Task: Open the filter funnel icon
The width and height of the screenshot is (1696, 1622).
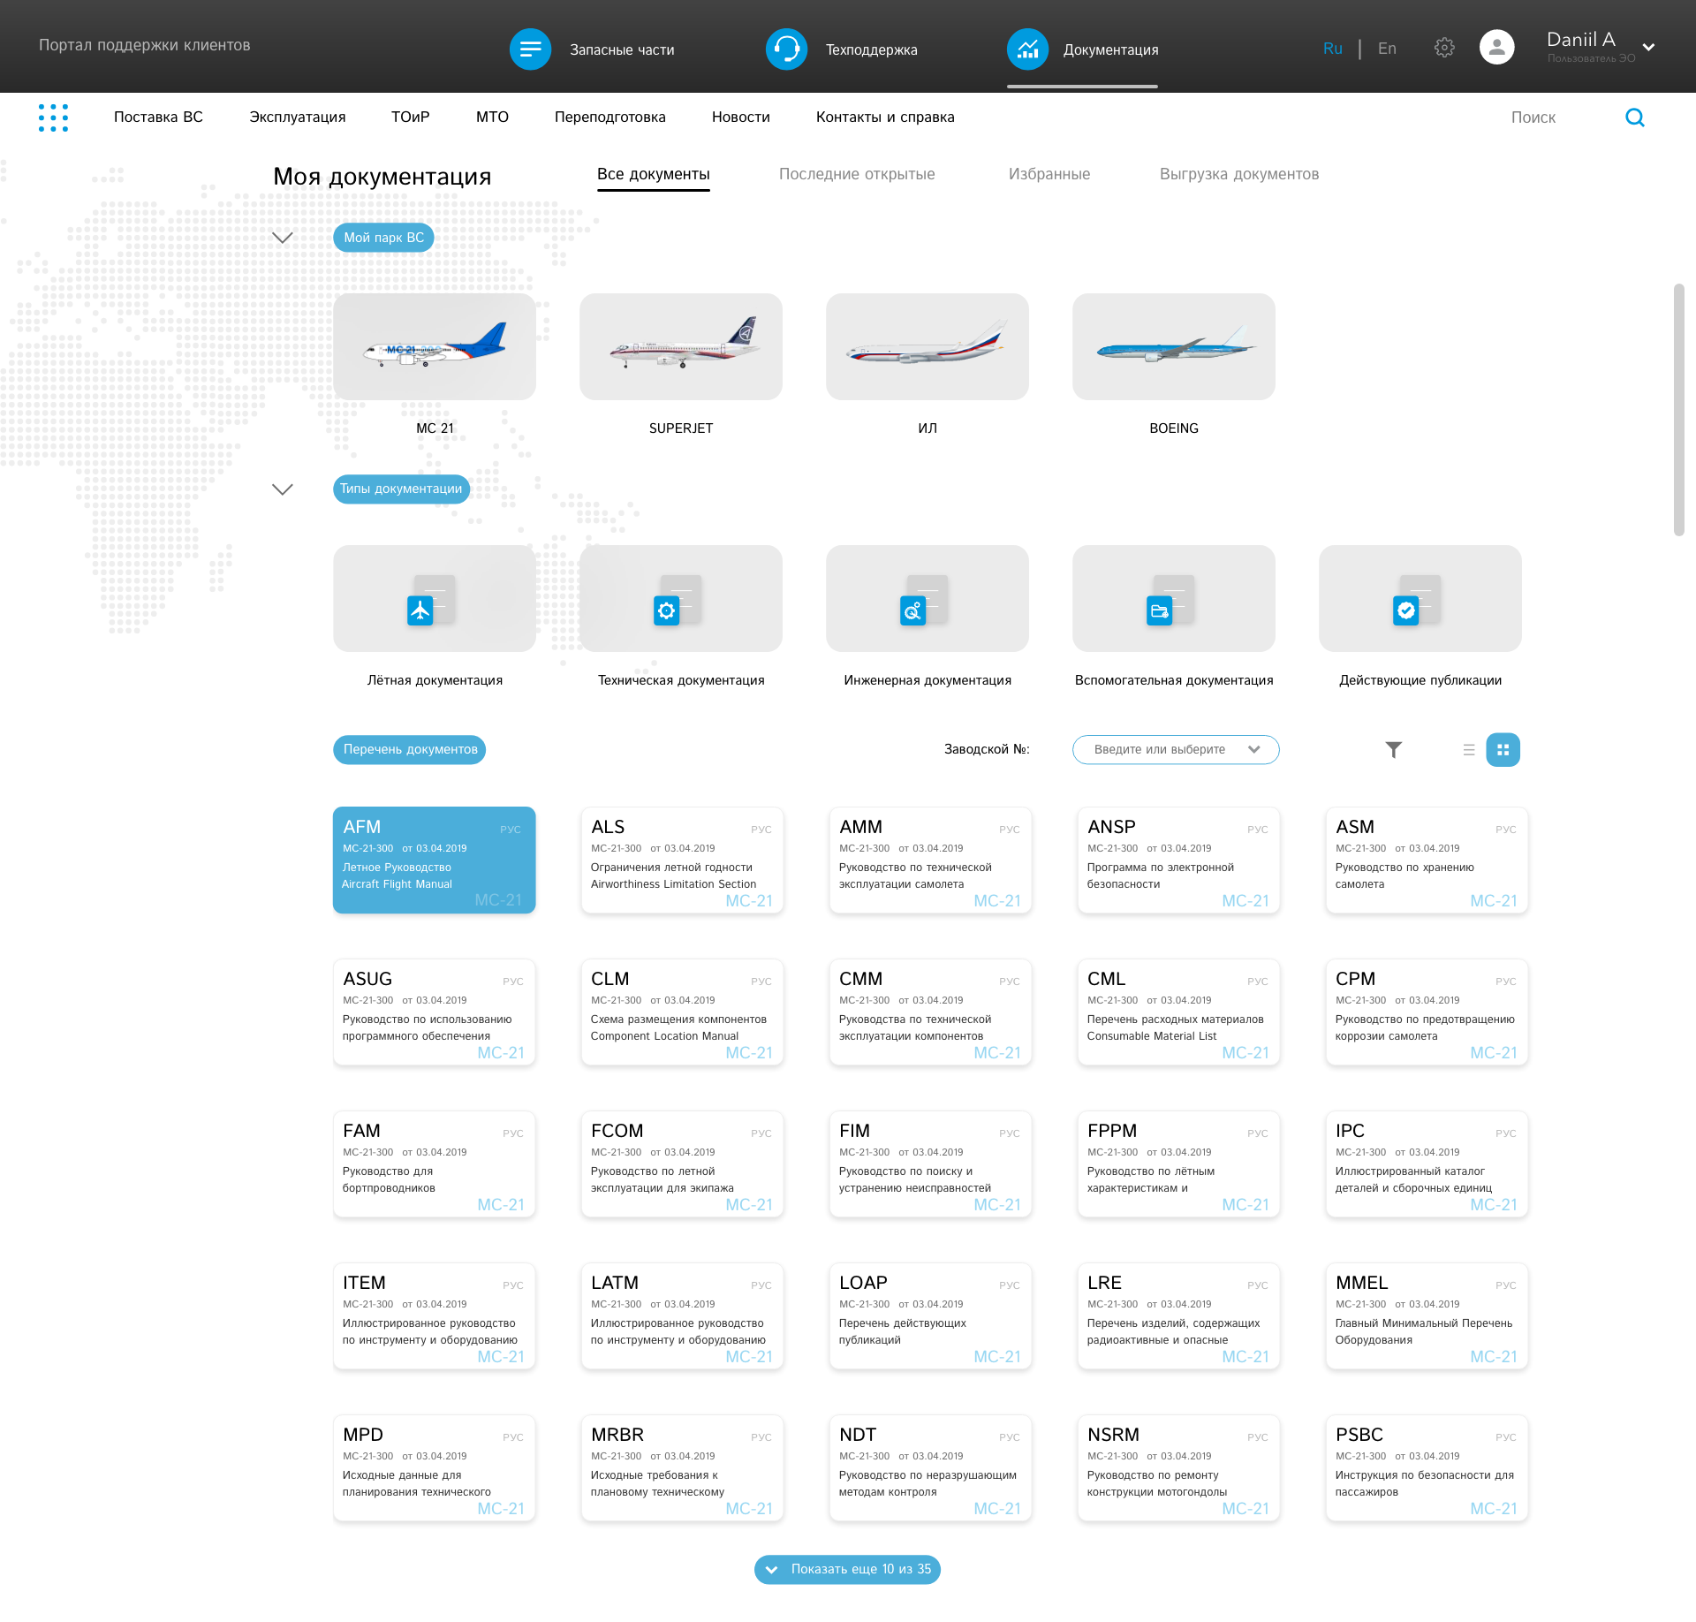Action: point(1393,749)
